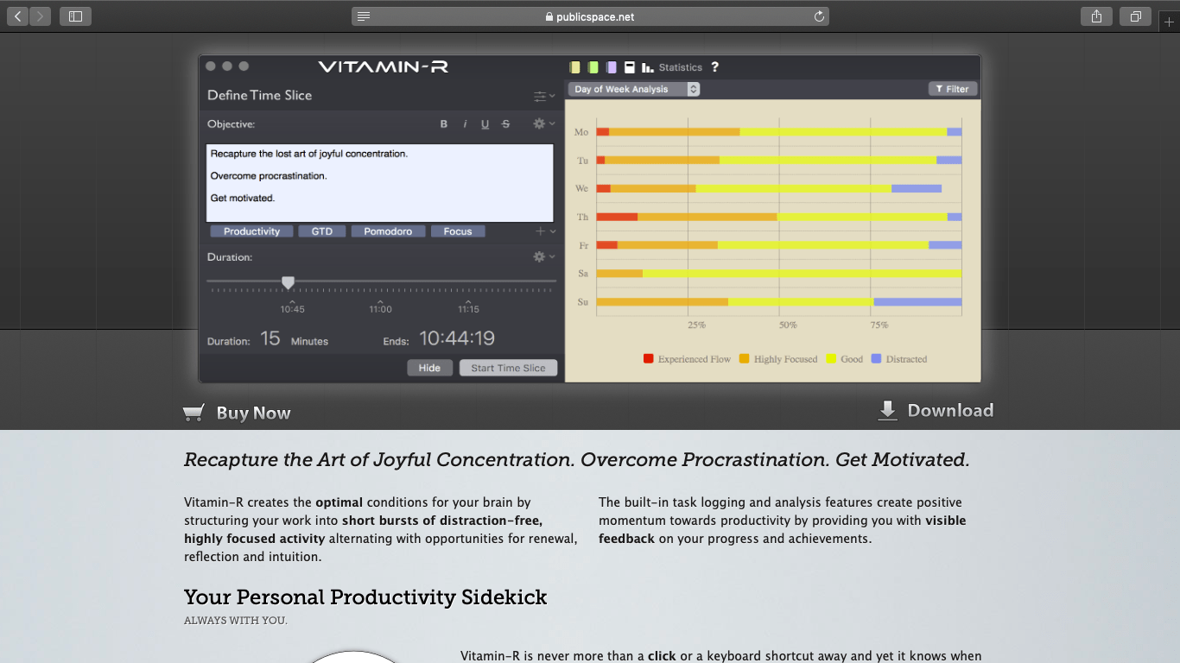Image resolution: width=1180 pixels, height=663 pixels.
Task: Select the Focus tag
Action: pyautogui.click(x=458, y=231)
